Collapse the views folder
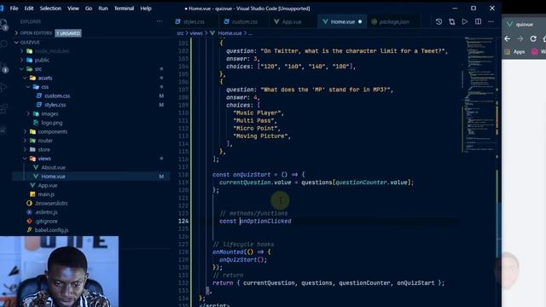This screenshot has height=307, width=546. [x=44, y=159]
